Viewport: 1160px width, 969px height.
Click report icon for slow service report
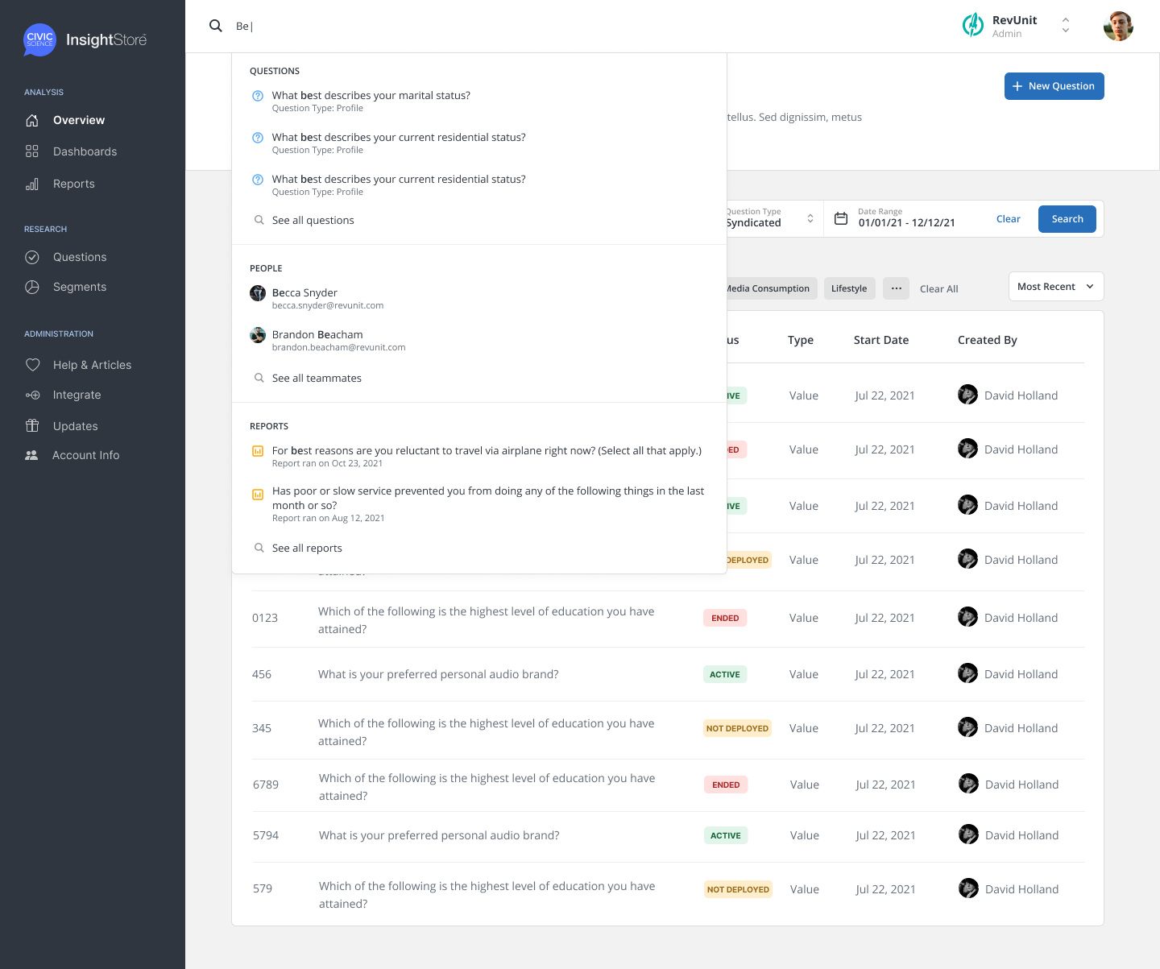click(258, 495)
